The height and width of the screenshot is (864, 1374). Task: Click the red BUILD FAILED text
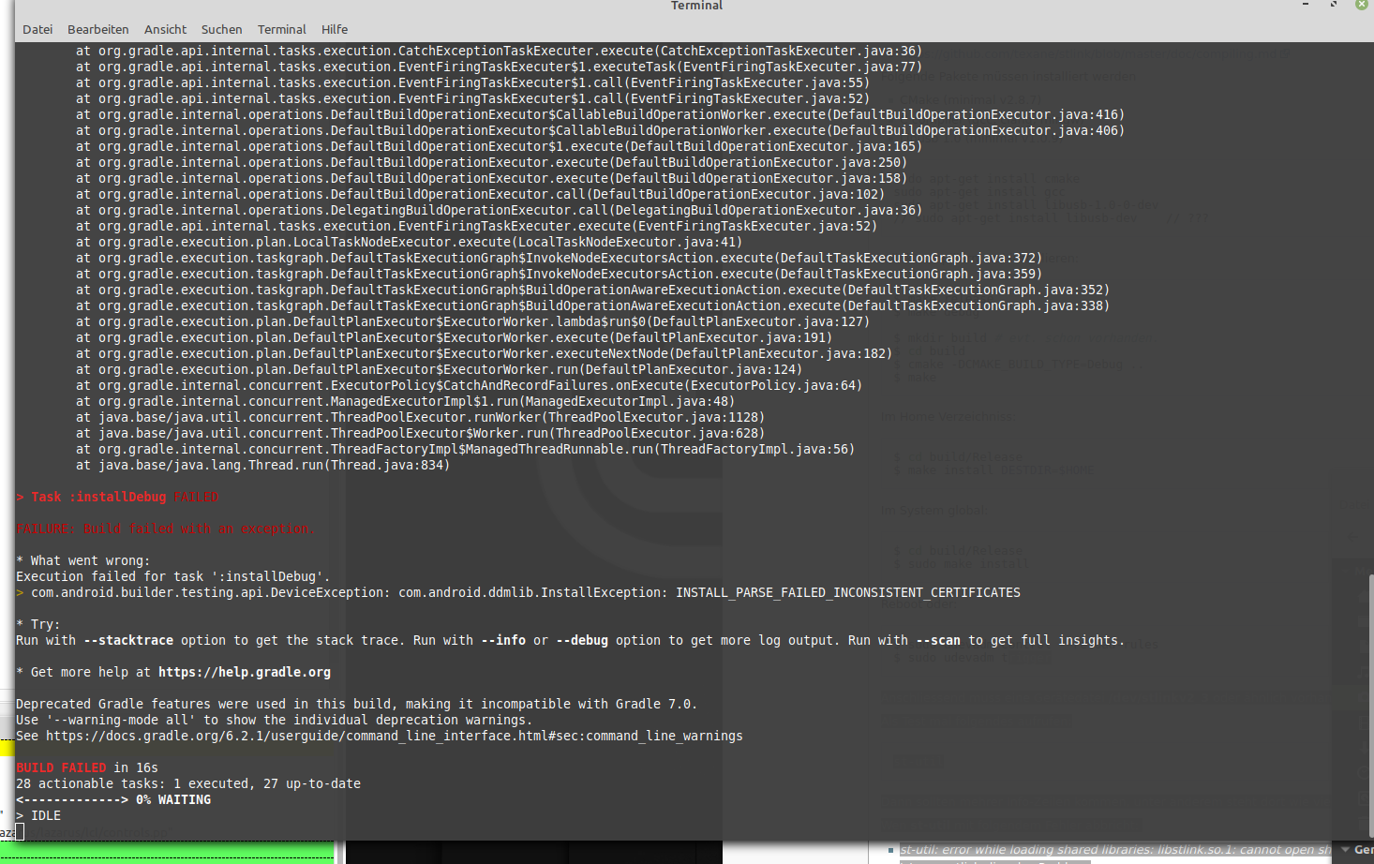pos(60,767)
